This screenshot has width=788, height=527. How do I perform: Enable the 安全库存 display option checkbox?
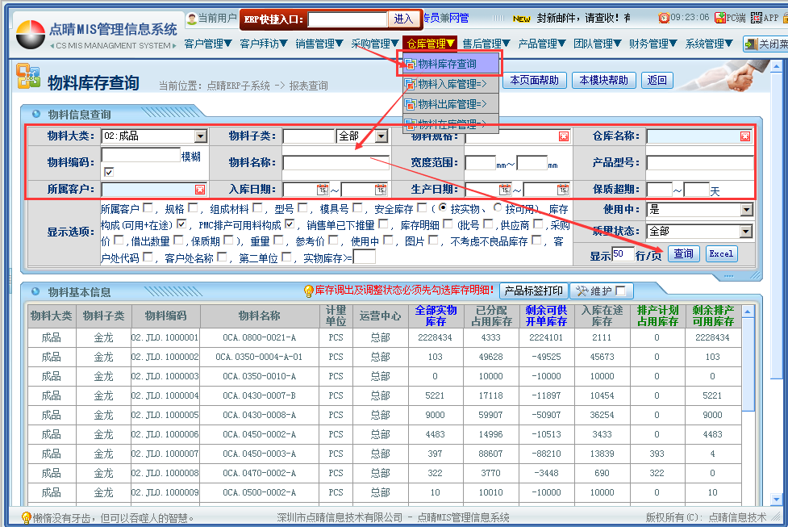[x=423, y=208]
